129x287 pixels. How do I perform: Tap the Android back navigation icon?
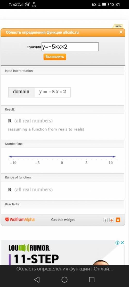[x=37, y=279]
